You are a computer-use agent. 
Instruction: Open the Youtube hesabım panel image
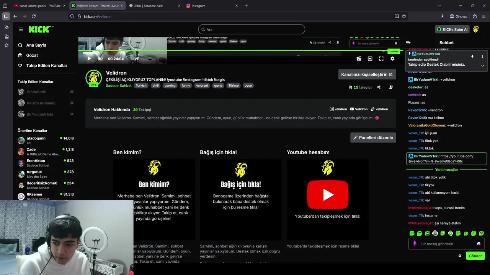click(x=328, y=199)
